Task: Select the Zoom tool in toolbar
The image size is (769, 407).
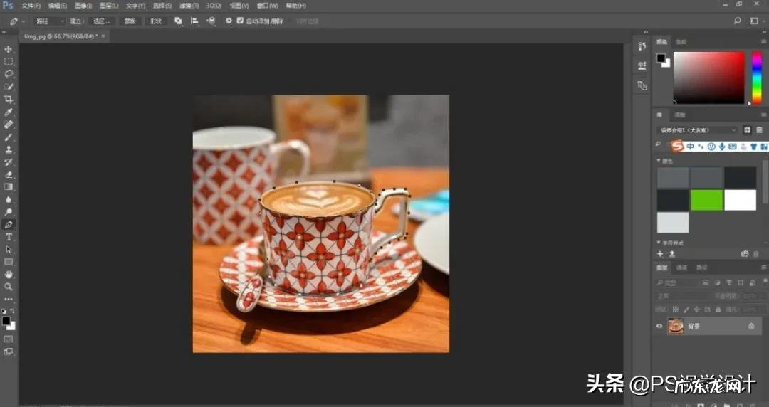Action: (x=9, y=286)
